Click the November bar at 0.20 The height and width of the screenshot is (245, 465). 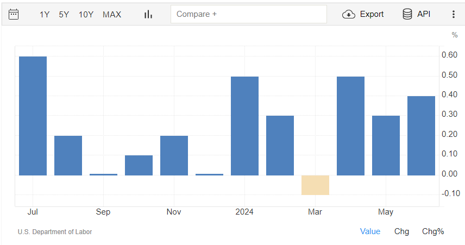tap(174, 156)
